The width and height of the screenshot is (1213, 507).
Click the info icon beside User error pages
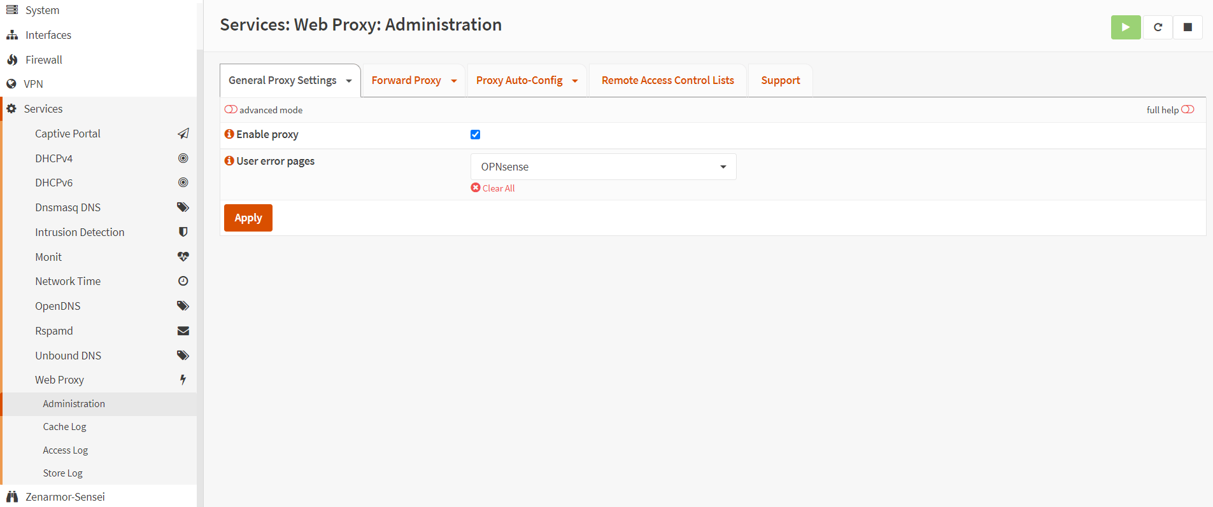click(229, 161)
